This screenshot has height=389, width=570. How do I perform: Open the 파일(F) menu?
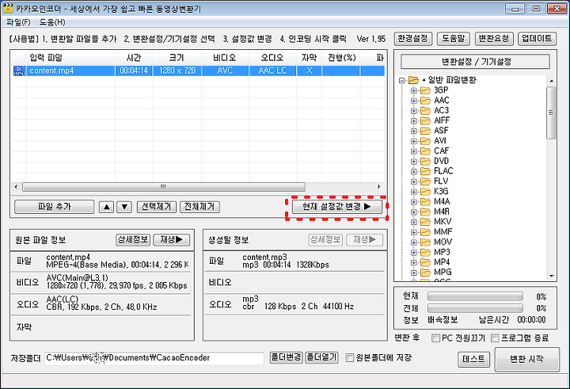click(18, 22)
